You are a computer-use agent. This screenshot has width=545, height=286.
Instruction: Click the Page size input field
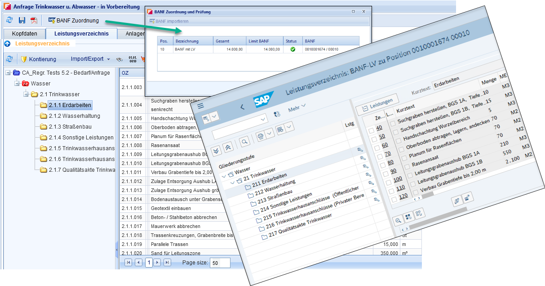(220, 263)
